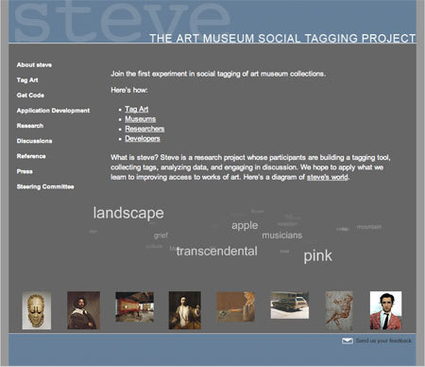Select Reference in the sidebar
Image resolution: width=425 pixels, height=367 pixels.
[31, 156]
